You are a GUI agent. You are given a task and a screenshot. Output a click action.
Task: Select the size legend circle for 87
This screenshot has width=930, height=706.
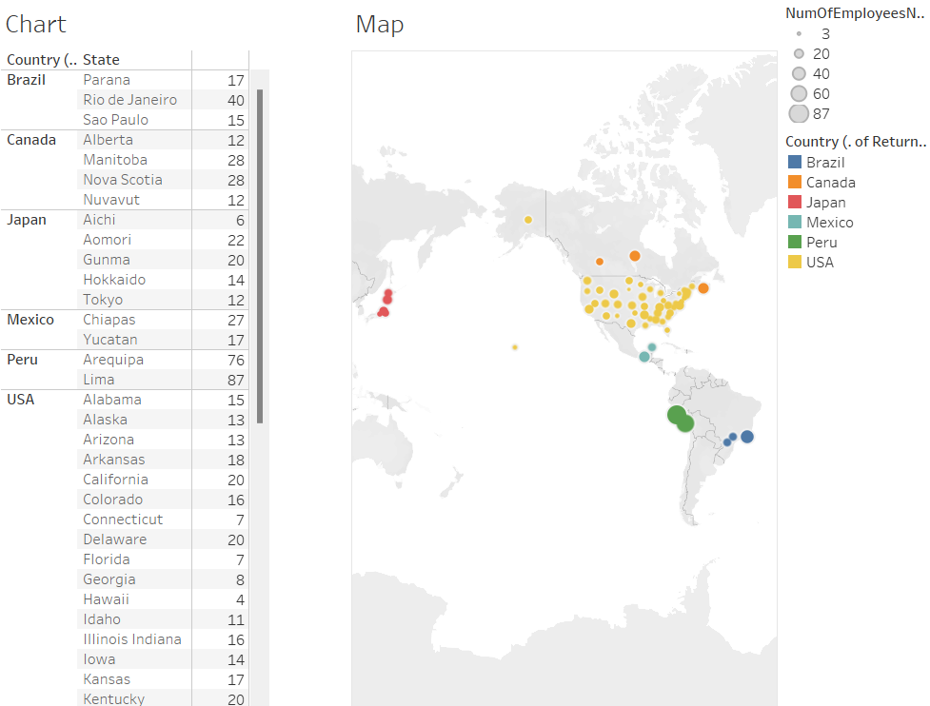click(x=799, y=113)
